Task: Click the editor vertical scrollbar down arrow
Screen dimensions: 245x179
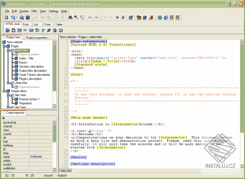Action: [x=242, y=166]
